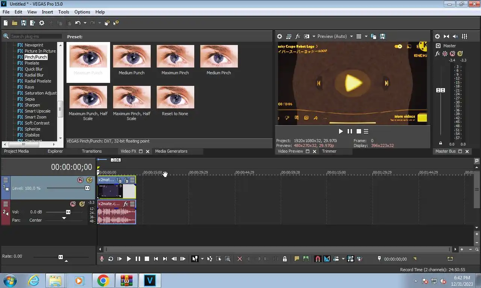
Task: Stop playback in the timeline transport
Action: pos(147,259)
